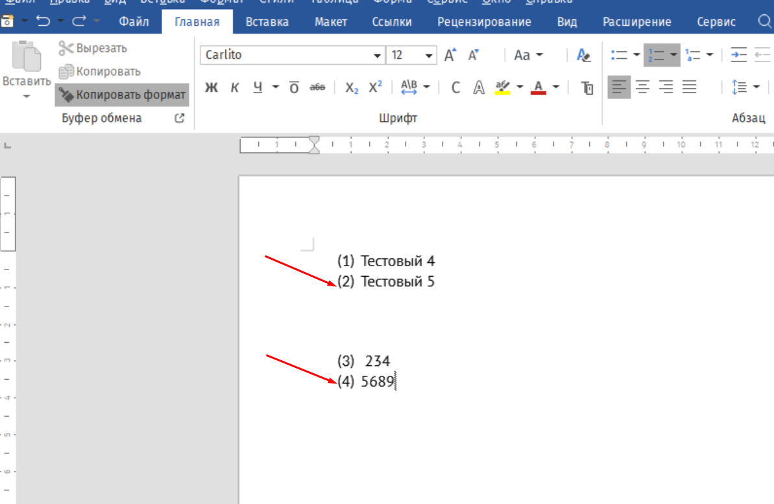Click the Clear formatting icon
Image resolution: width=774 pixels, height=504 pixels.
coord(583,55)
